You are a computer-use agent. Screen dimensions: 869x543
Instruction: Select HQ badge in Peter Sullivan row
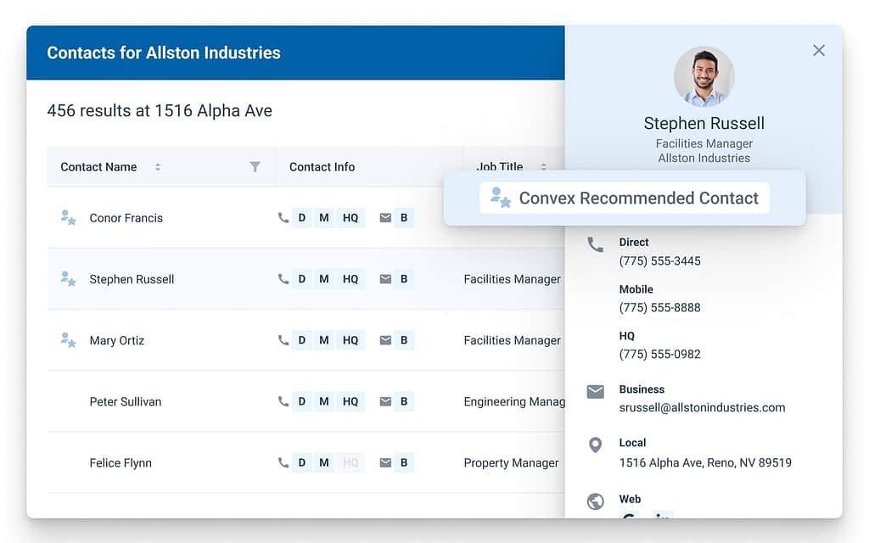coord(350,401)
